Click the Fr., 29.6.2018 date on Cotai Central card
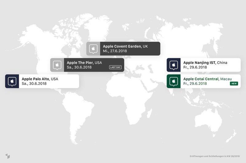Image resolution: width=246 pixels, height=163 pixels. coord(195,83)
